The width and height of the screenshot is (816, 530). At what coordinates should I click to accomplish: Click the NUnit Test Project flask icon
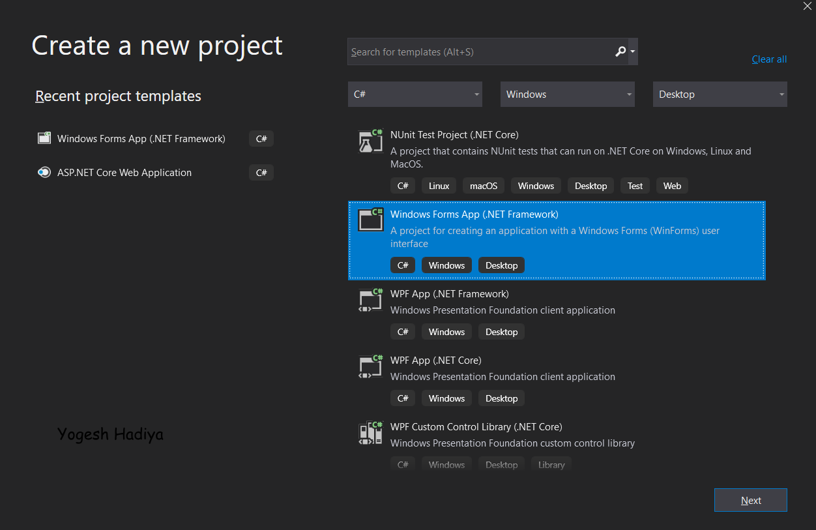(x=370, y=141)
